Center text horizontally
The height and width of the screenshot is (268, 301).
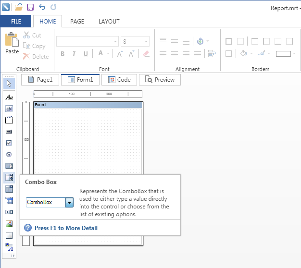point(175,54)
